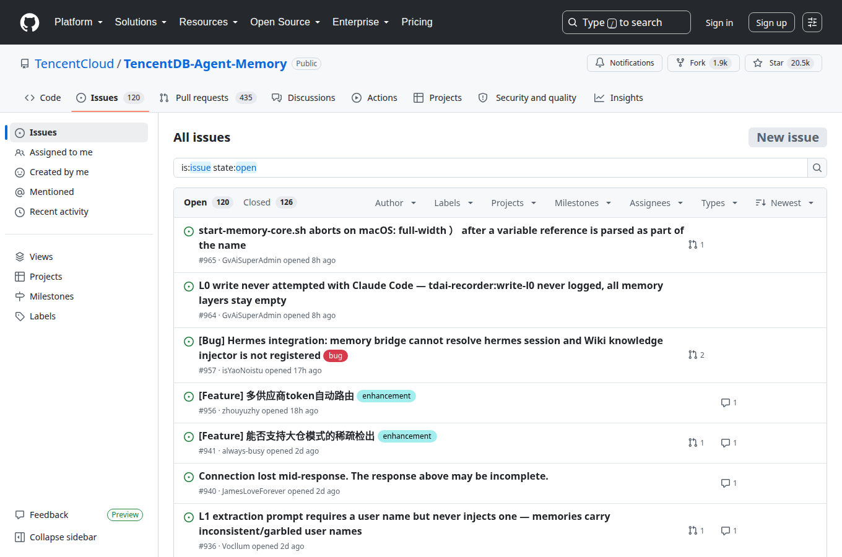Expand the Platform menu
Screen dimensions: 842x557
pos(79,22)
